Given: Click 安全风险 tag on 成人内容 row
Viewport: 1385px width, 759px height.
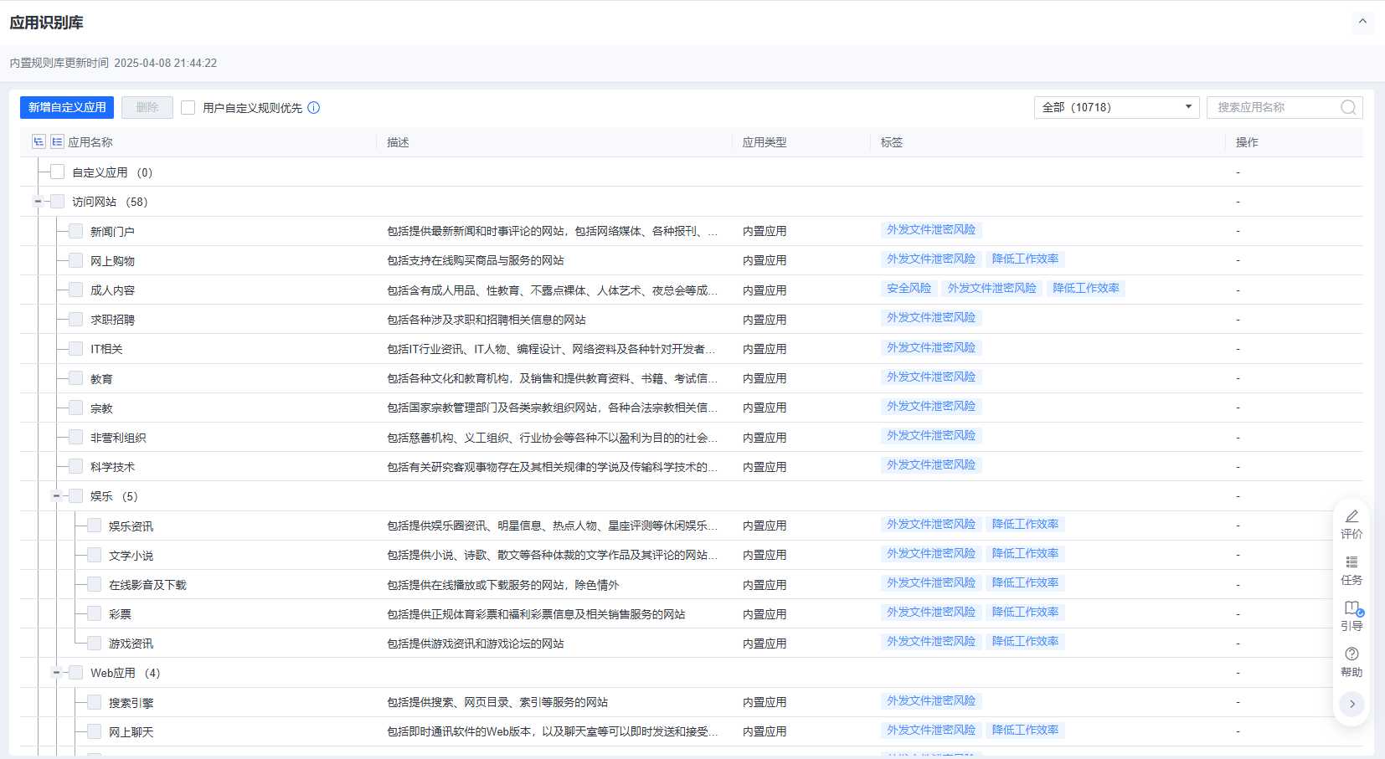Looking at the screenshot, I should tap(909, 289).
